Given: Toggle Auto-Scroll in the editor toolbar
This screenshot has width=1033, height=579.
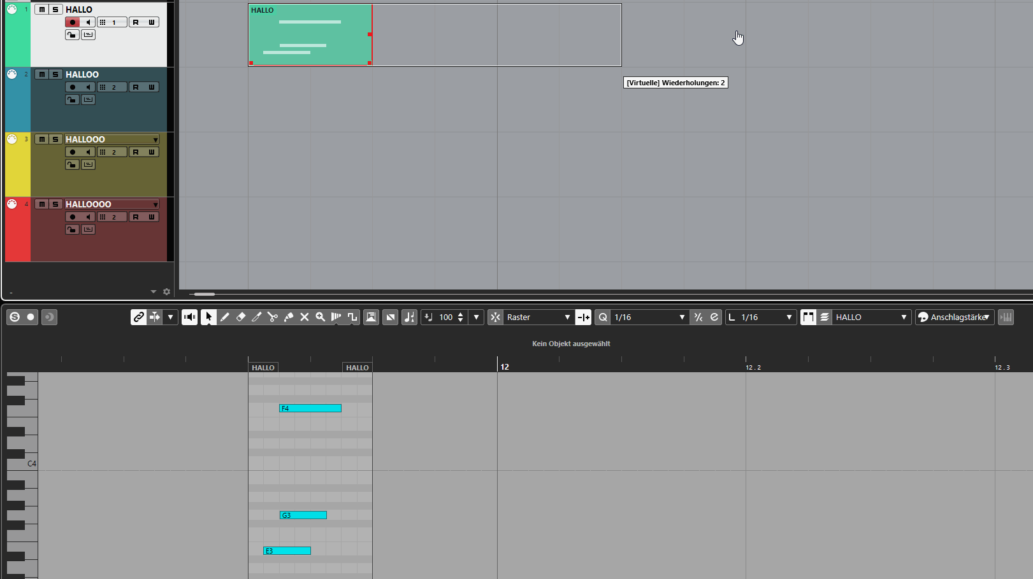Looking at the screenshot, I should pos(155,317).
